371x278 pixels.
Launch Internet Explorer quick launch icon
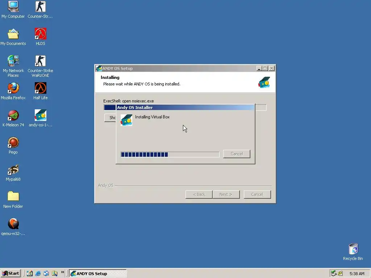coord(38,273)
